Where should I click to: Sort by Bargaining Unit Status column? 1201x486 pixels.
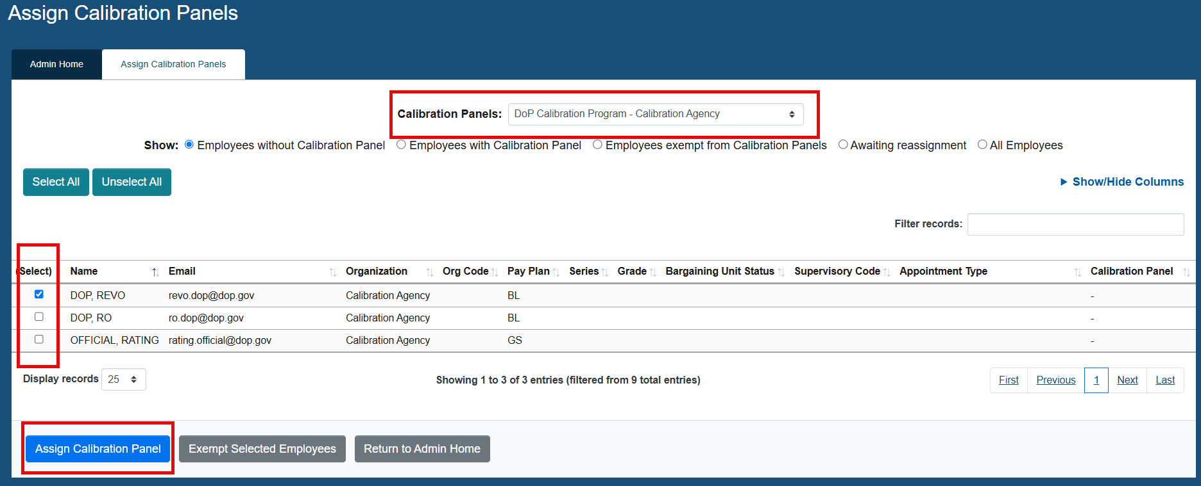(x=725, y=271)
